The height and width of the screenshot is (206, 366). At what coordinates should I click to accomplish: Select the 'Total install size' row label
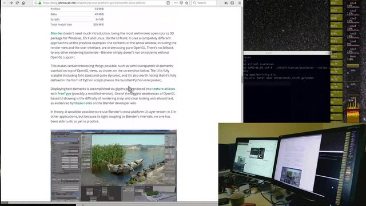click(61, 24)
